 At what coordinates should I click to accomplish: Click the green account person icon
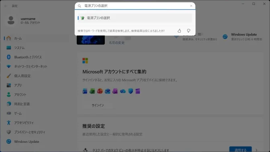pyautogui.click(x=8, y=94)
